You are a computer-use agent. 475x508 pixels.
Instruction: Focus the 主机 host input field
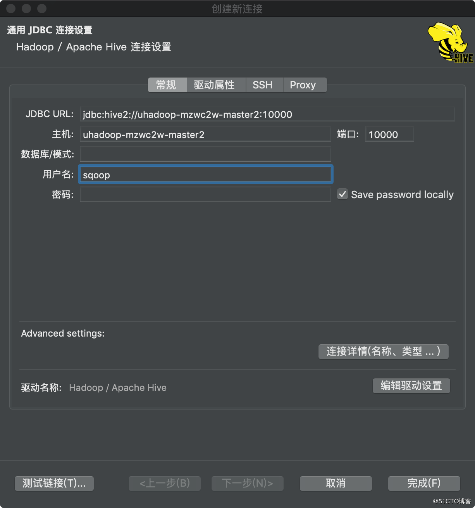(205, 134)
